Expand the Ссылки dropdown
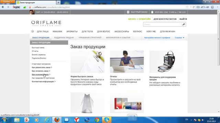The height and width of the screenshot is (123, 220). pos(179,38)
